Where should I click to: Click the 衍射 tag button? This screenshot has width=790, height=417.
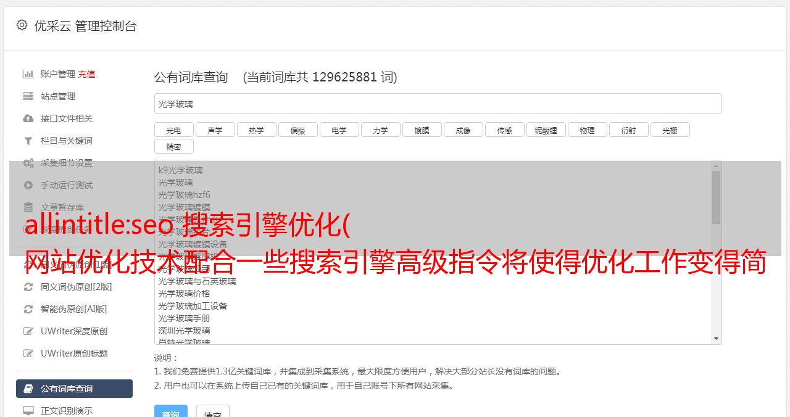[628, 130]
